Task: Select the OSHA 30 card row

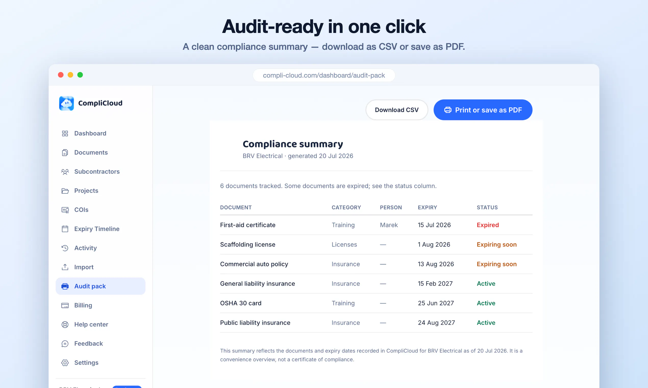Action: (x=376, y=303)
